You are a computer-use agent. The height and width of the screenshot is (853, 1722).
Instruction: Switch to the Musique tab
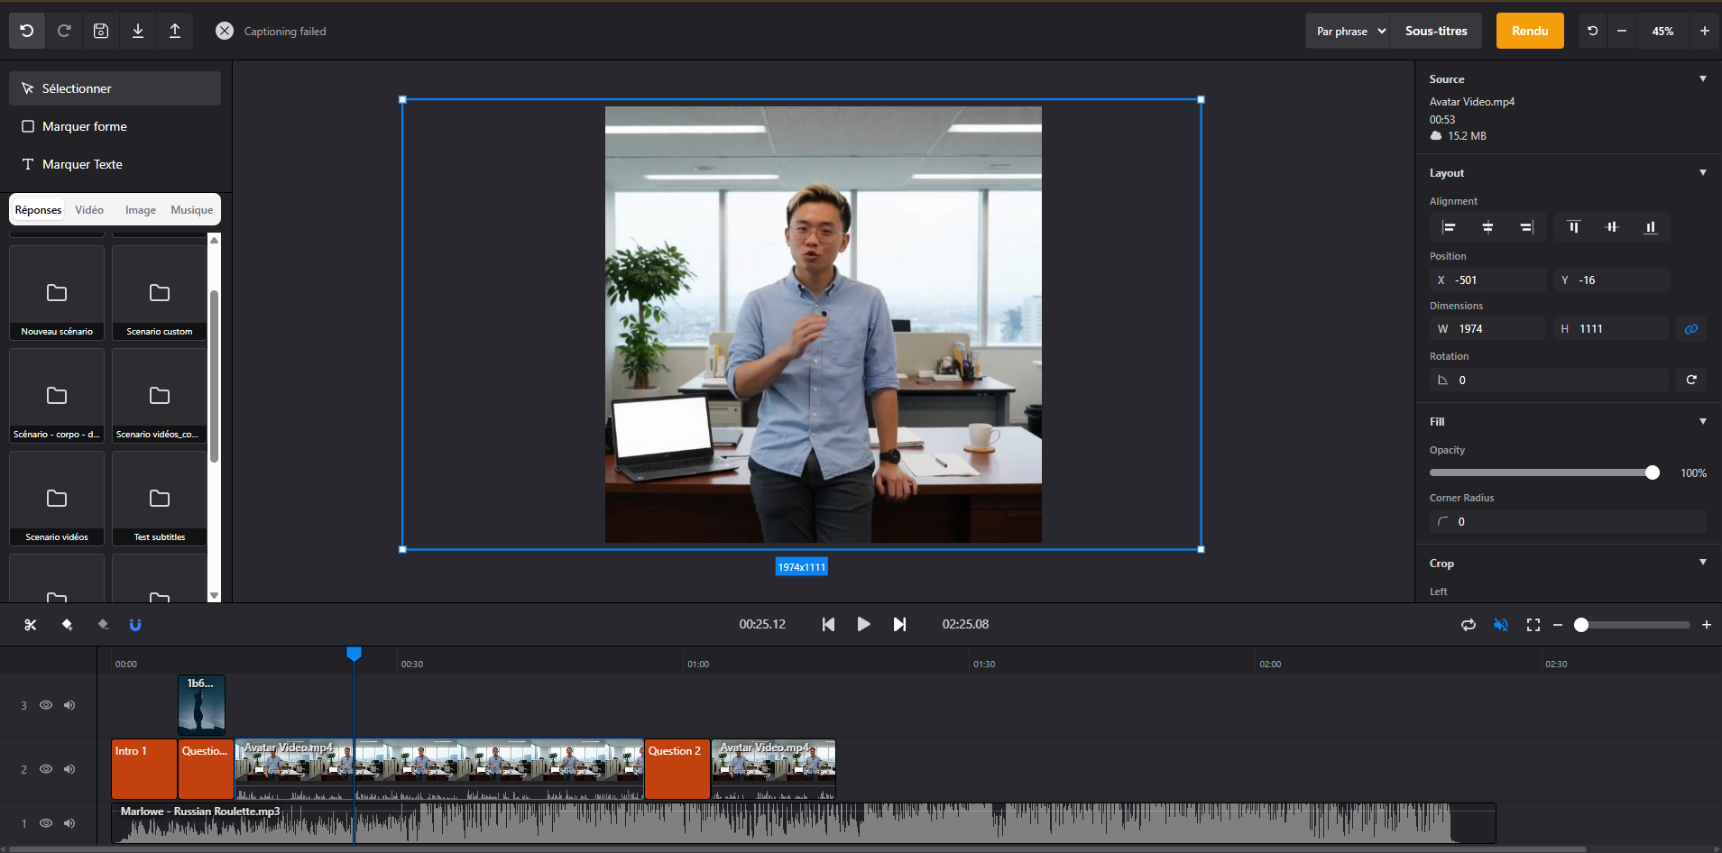coord(192,210)
